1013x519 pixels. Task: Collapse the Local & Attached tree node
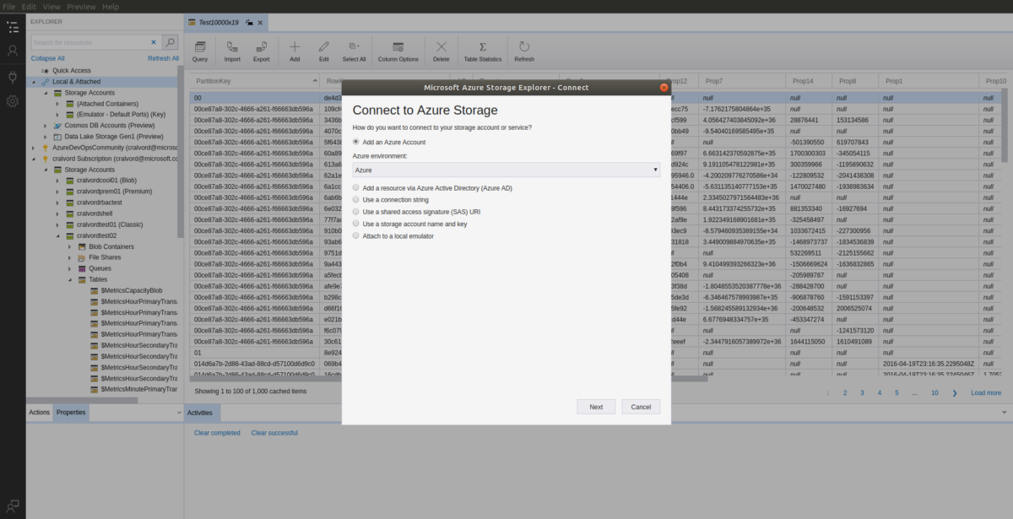click(33, 82)
